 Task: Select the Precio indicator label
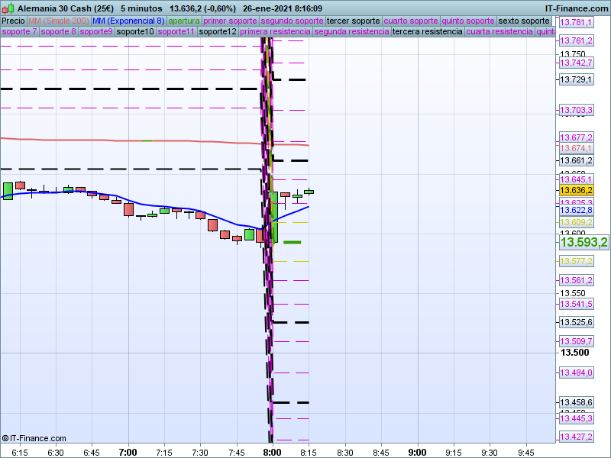13,21
